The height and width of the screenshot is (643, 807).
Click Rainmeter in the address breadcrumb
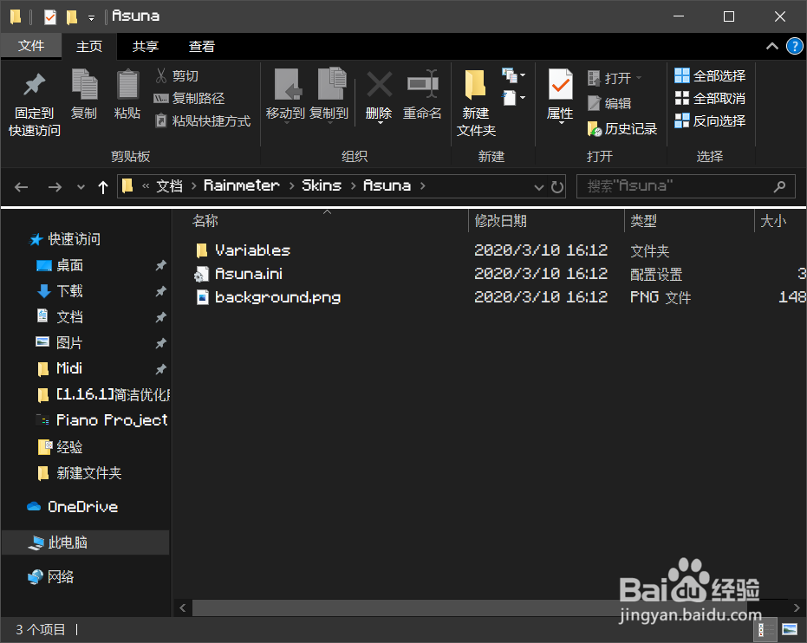[241, 185]
